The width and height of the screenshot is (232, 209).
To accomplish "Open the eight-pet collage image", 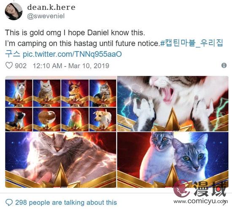I will tap(61, 105).
